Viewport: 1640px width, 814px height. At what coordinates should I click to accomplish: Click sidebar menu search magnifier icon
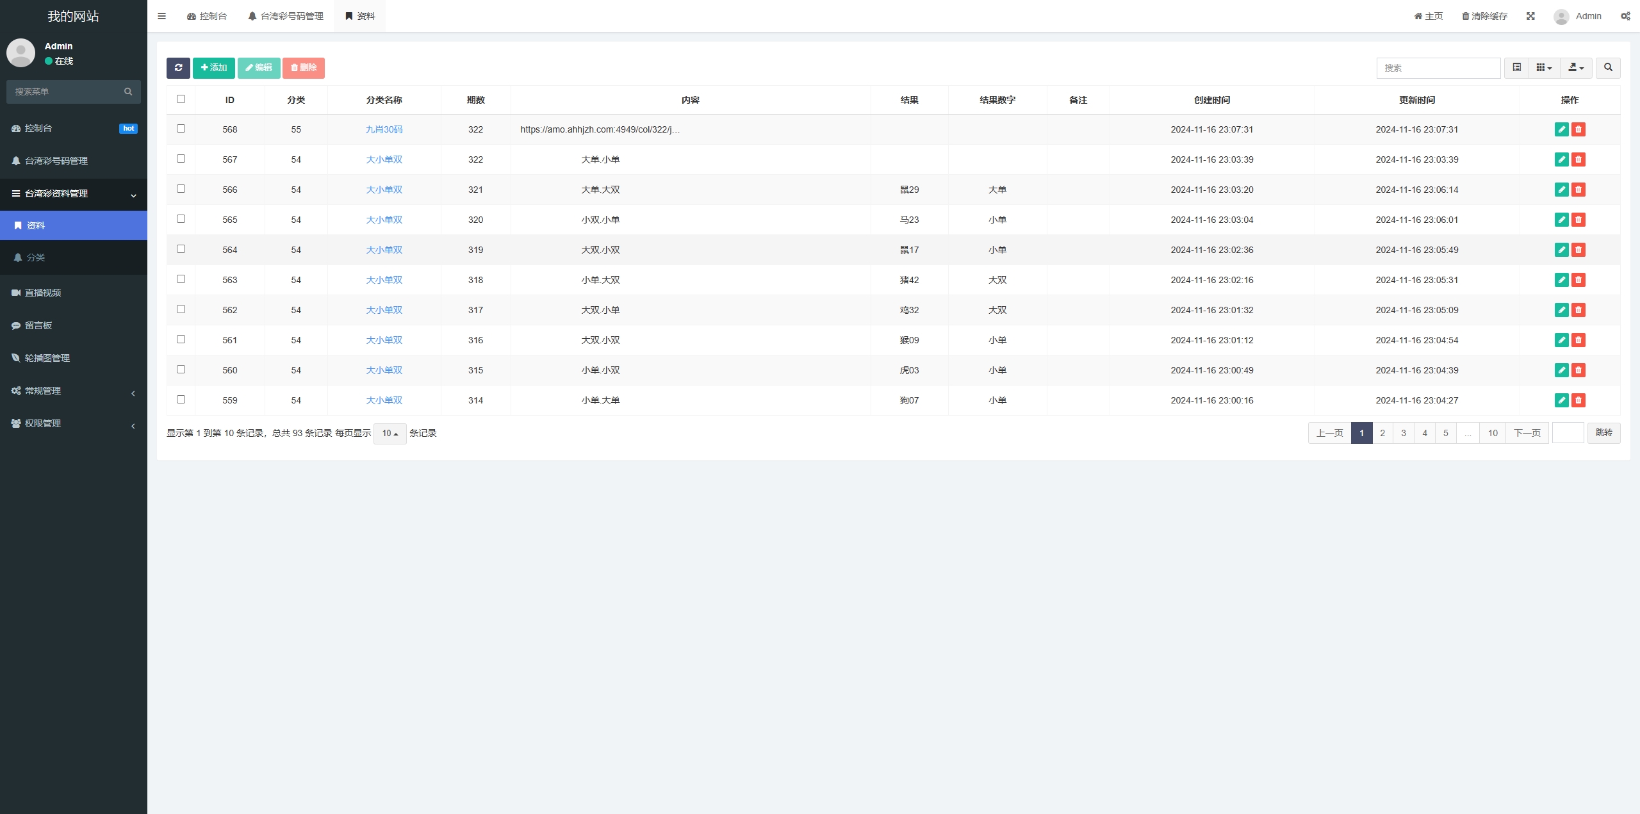[x=128, y=92]
